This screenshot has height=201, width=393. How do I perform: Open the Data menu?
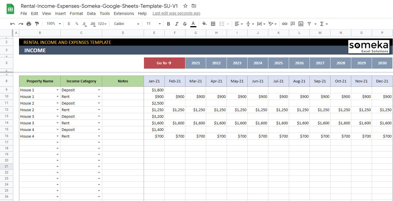91,13
